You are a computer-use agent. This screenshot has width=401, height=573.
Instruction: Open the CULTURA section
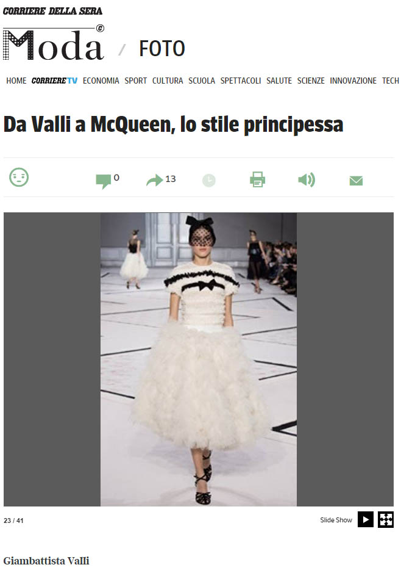(x=168, y=81)
